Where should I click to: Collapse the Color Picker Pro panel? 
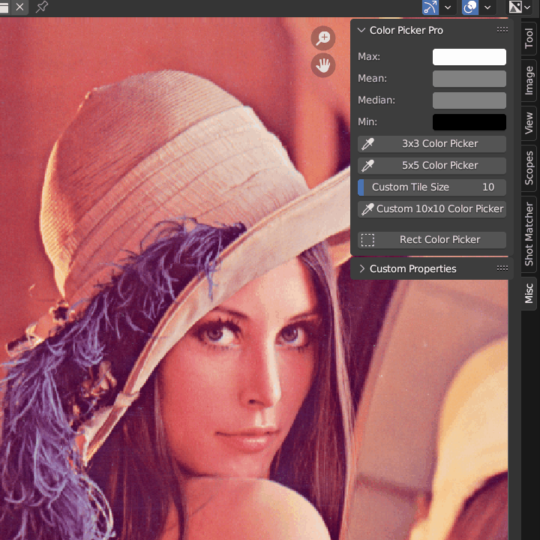tap(361, 30)
